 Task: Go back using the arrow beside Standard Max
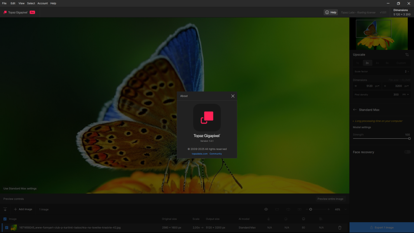tap(355, 110)
